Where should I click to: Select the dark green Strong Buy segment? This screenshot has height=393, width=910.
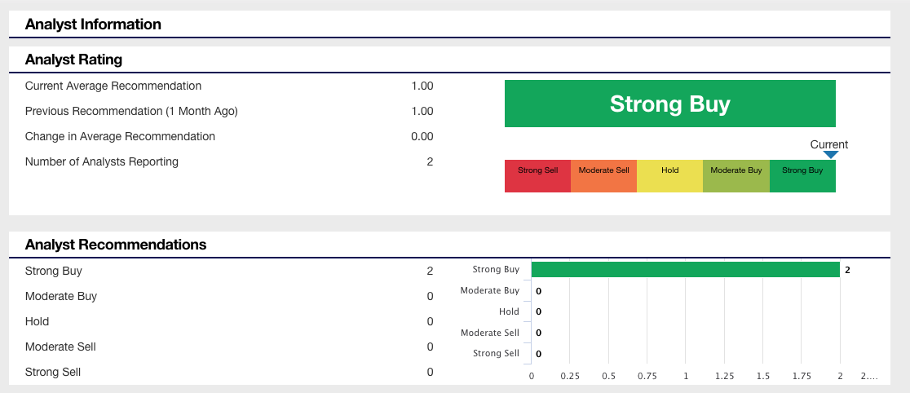(802, 176)
